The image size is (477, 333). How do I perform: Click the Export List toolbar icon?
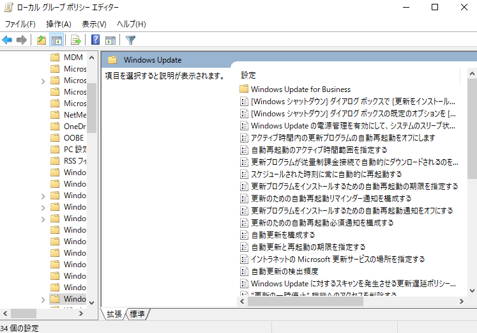click(75, 40)
